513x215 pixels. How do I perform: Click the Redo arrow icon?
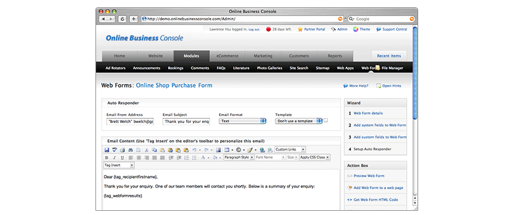tap(206, 150)
